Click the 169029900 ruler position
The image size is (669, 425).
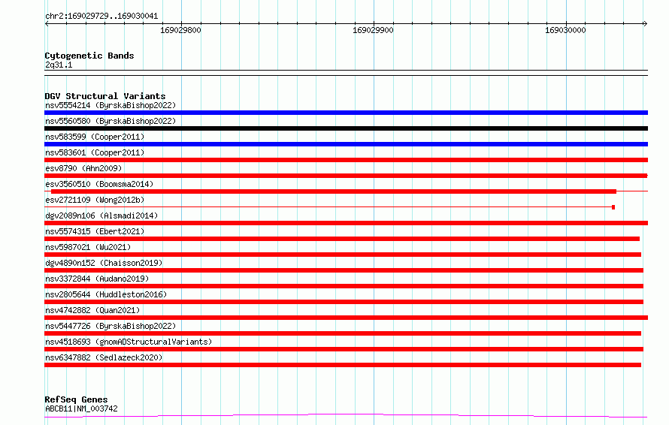[x=373, y=30]
